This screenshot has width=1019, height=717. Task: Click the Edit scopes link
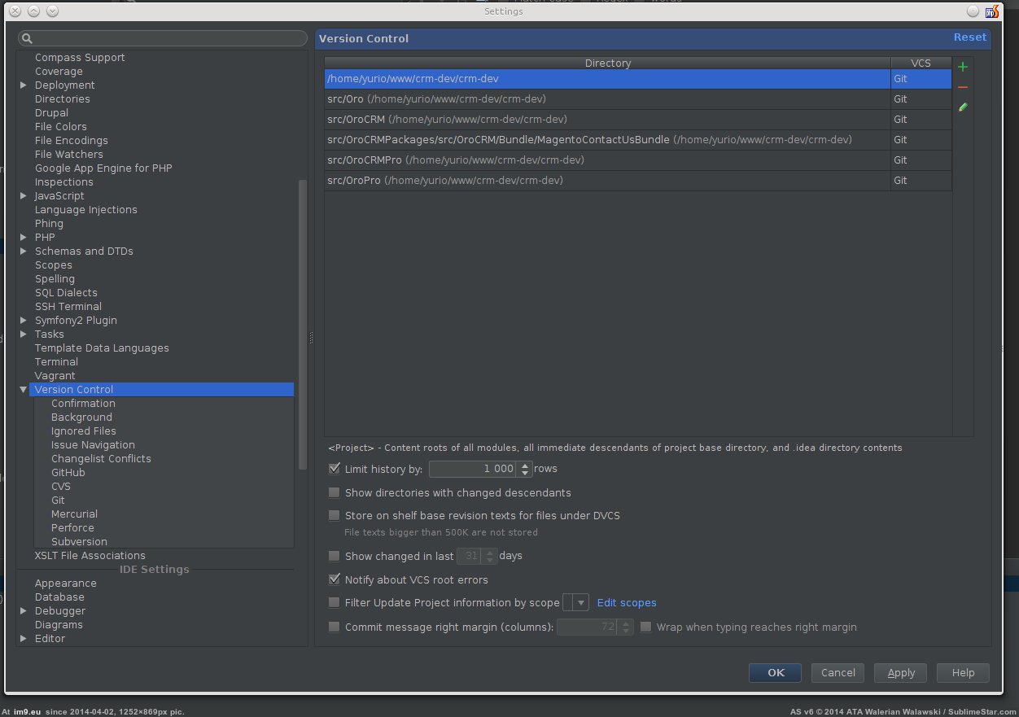click(626, 603)
